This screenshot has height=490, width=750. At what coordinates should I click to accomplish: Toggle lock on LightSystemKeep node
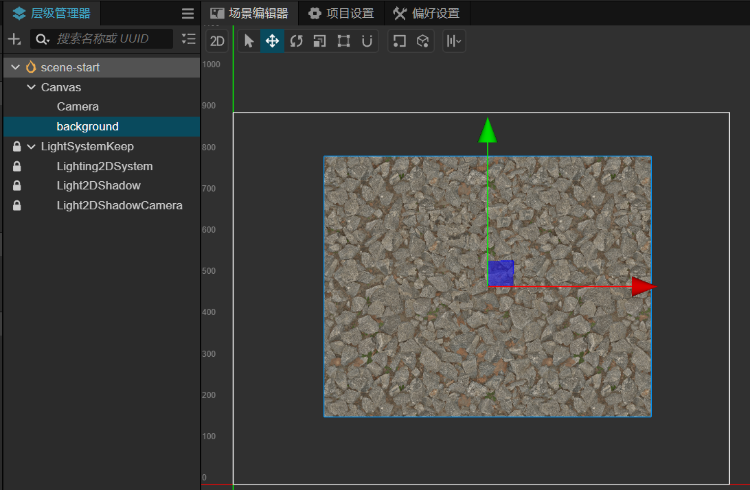pyautogui.click(x=16, y=146)
